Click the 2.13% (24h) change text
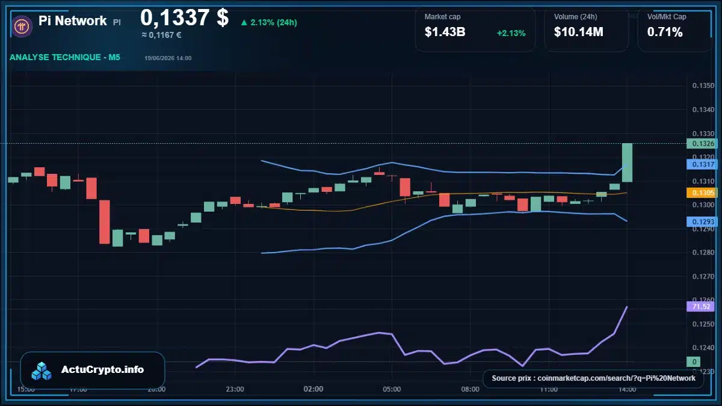 [274, 22]
